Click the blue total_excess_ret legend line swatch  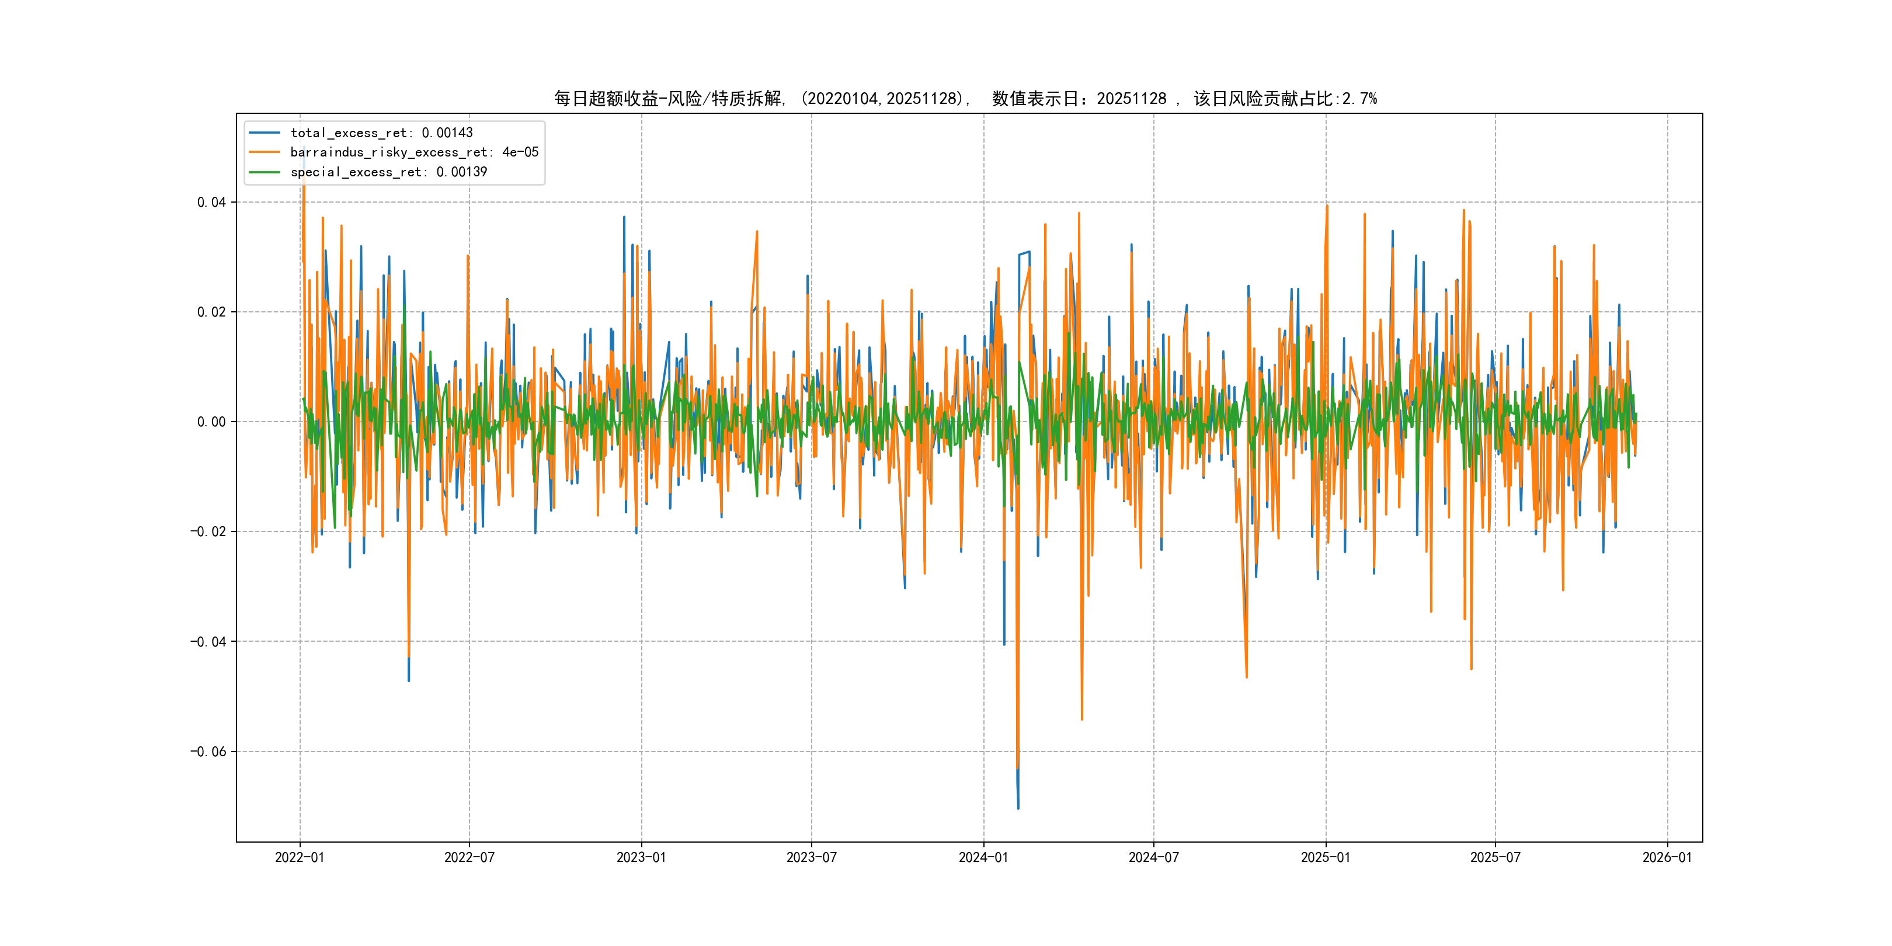click(x=265, y=133)
